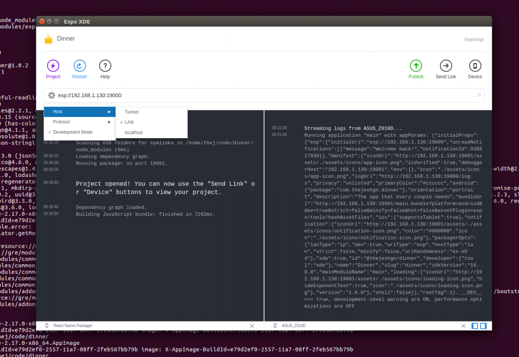This screenshot has width=519, height=357.
Task: Click the Expo XDE title bar text
Action: (x=77, y=21)
